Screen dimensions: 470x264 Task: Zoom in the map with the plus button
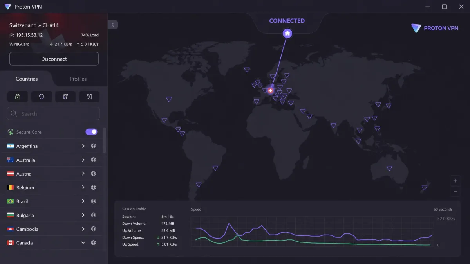455,181
